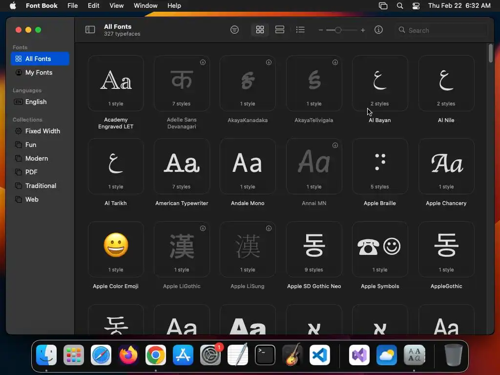
Task: Download Adelle Sans Devanagari via its download icon
Action: (203, 62)
